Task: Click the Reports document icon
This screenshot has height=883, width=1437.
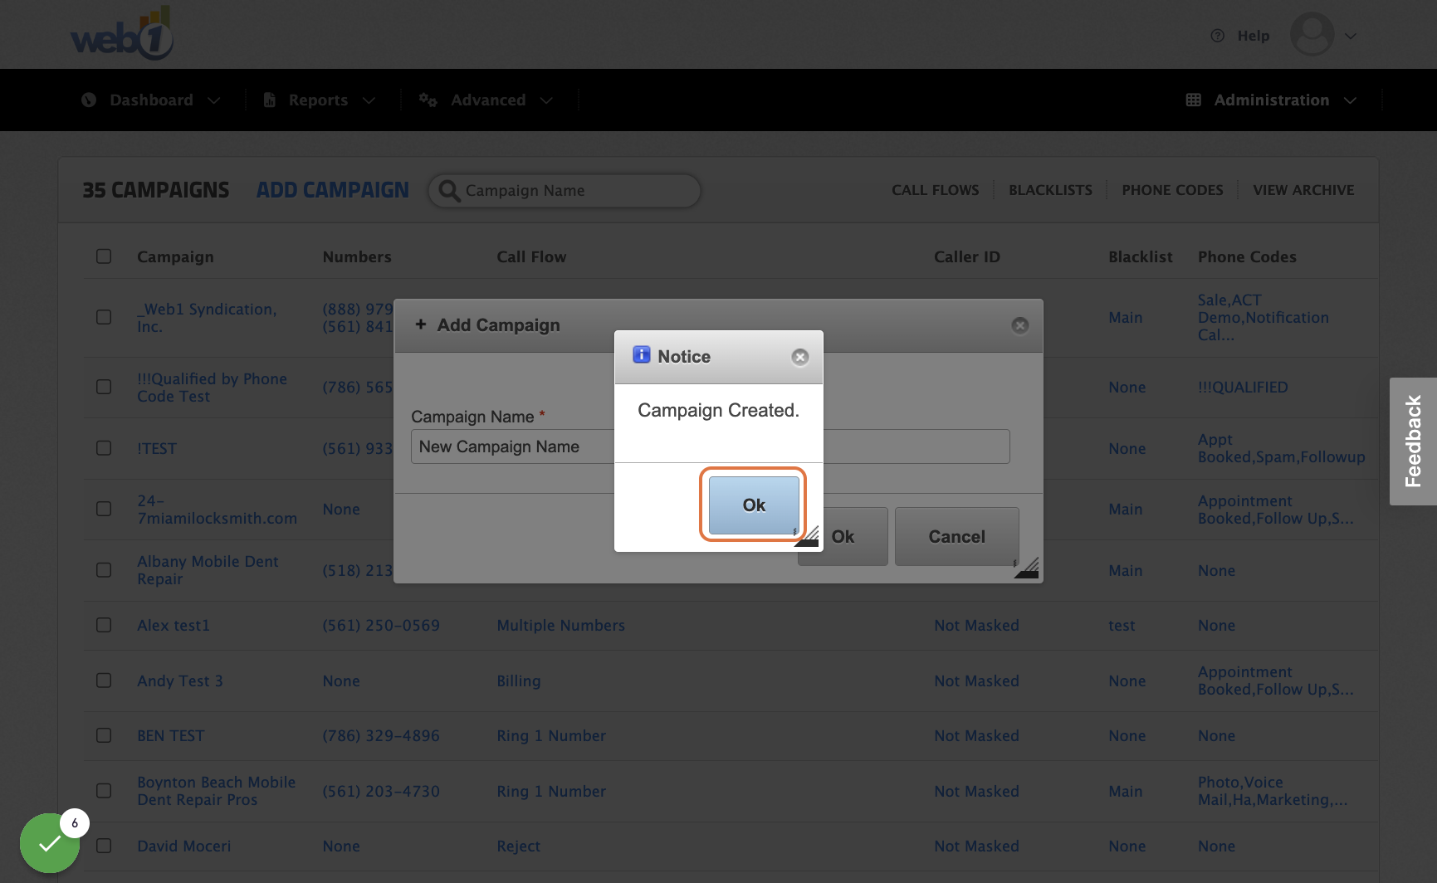Action: tap(270, 100)
